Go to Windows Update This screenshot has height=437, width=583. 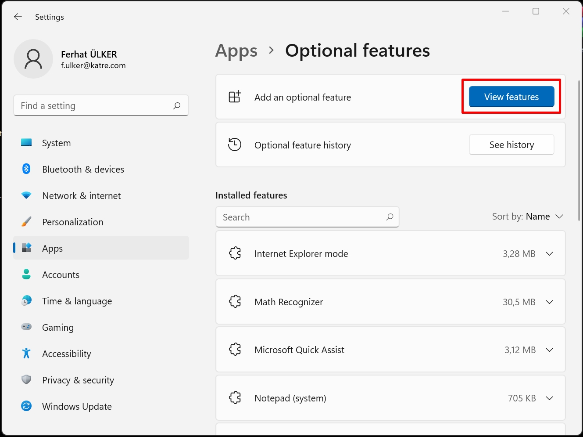101,406
